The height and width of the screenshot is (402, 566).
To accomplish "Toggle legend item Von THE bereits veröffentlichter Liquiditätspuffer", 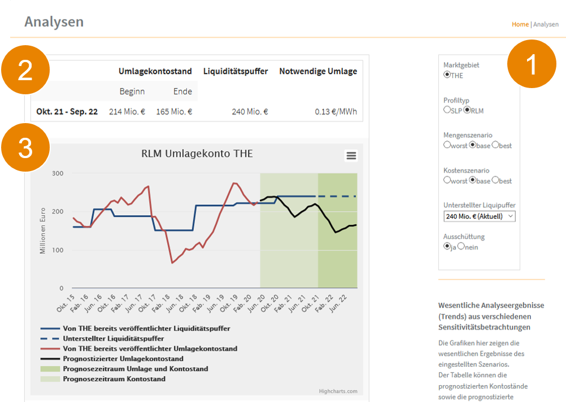I will 136,329.
